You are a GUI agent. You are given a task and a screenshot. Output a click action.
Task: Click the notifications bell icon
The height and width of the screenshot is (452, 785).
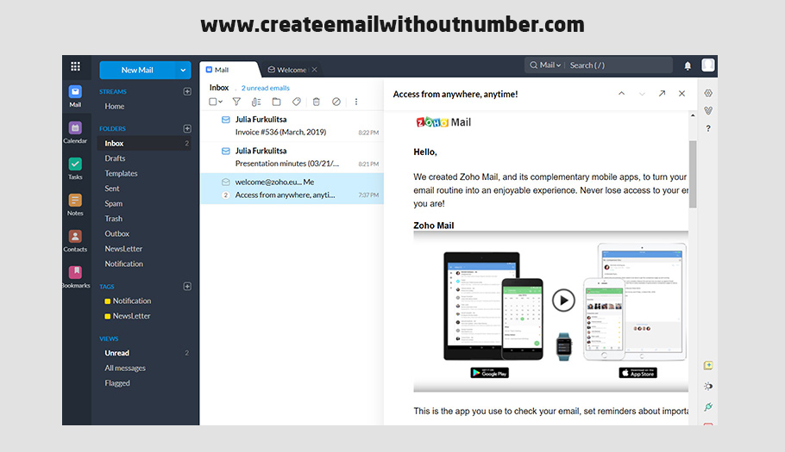[688, 65]
